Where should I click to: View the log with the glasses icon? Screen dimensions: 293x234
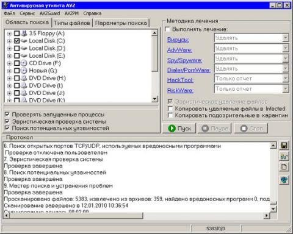284,157
